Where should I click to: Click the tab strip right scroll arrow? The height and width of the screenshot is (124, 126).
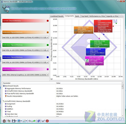[x=122, y=16]
